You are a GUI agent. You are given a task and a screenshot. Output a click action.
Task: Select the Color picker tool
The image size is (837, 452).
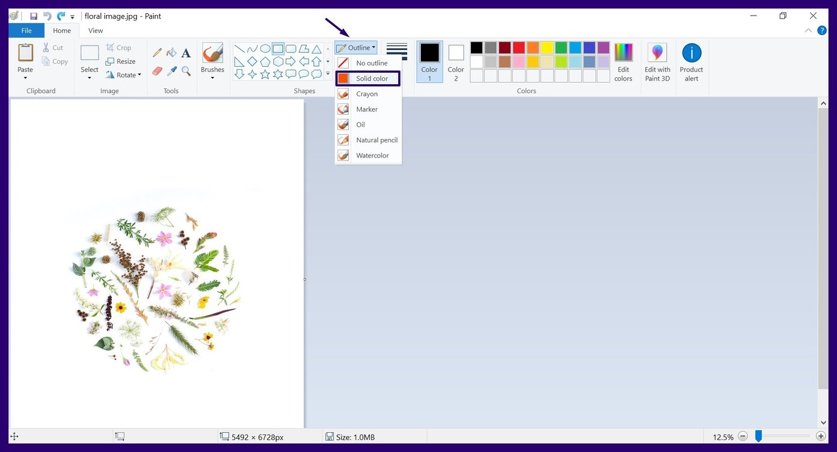point(171,70)
